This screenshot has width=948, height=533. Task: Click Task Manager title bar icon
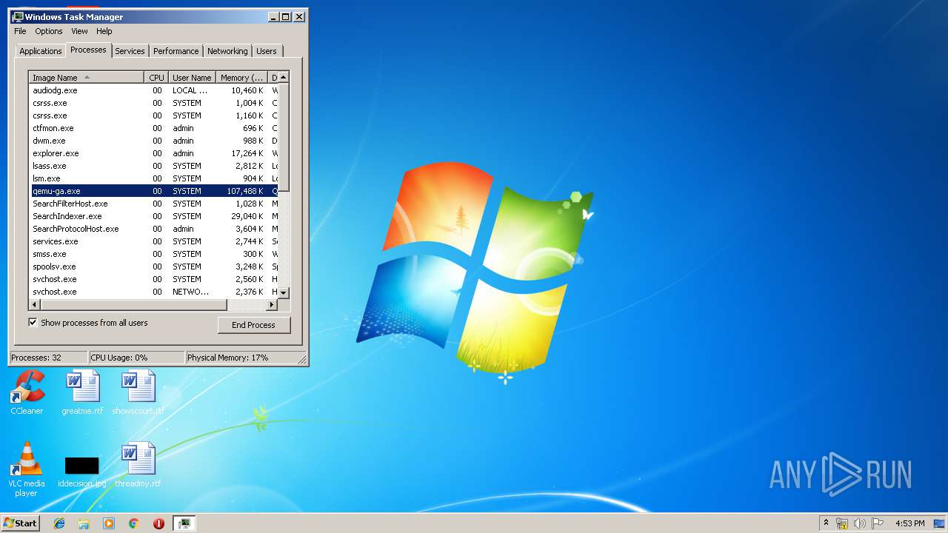coord(18,16)
